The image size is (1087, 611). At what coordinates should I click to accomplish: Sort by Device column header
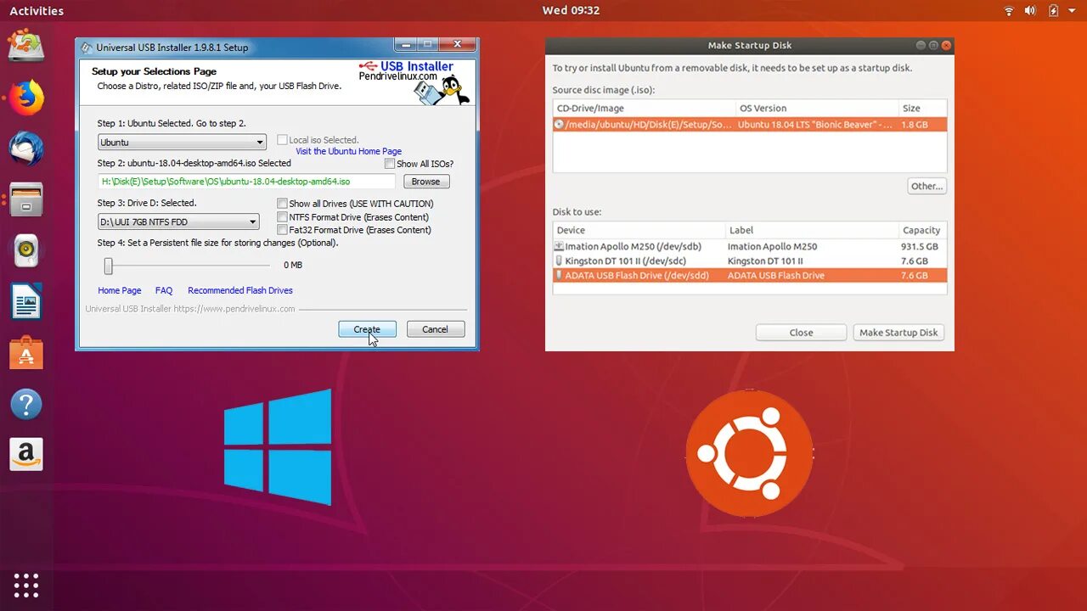pyautogui.click(x=639, y=230)
